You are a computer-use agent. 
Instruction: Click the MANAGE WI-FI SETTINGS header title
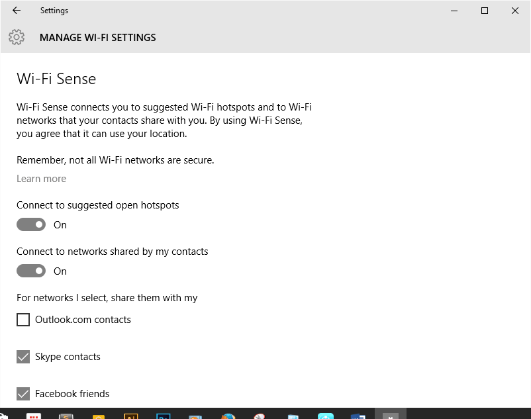click(98, 38)
